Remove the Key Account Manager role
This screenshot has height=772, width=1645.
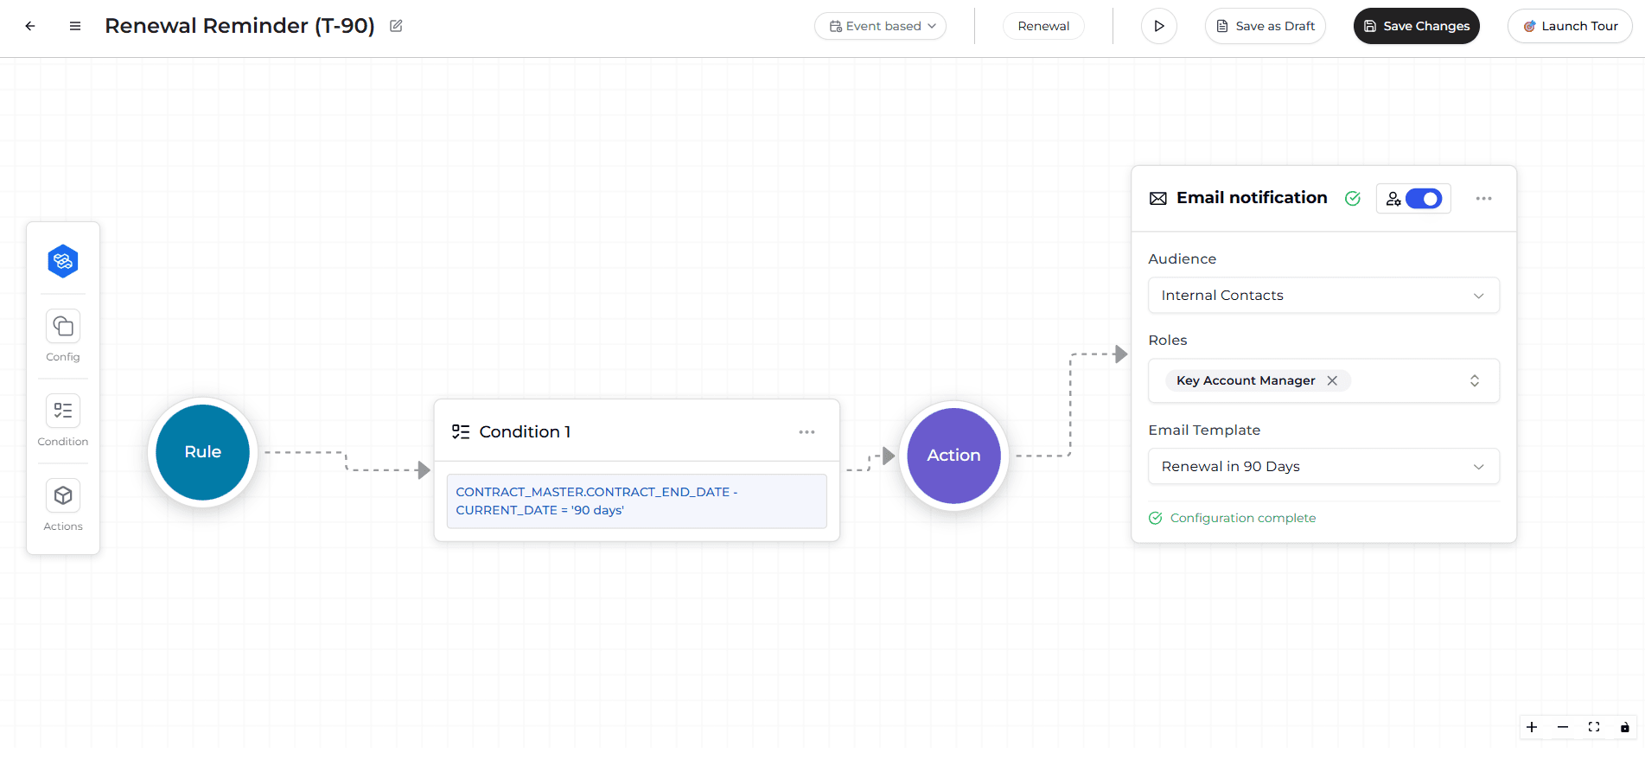[1332, 380]
